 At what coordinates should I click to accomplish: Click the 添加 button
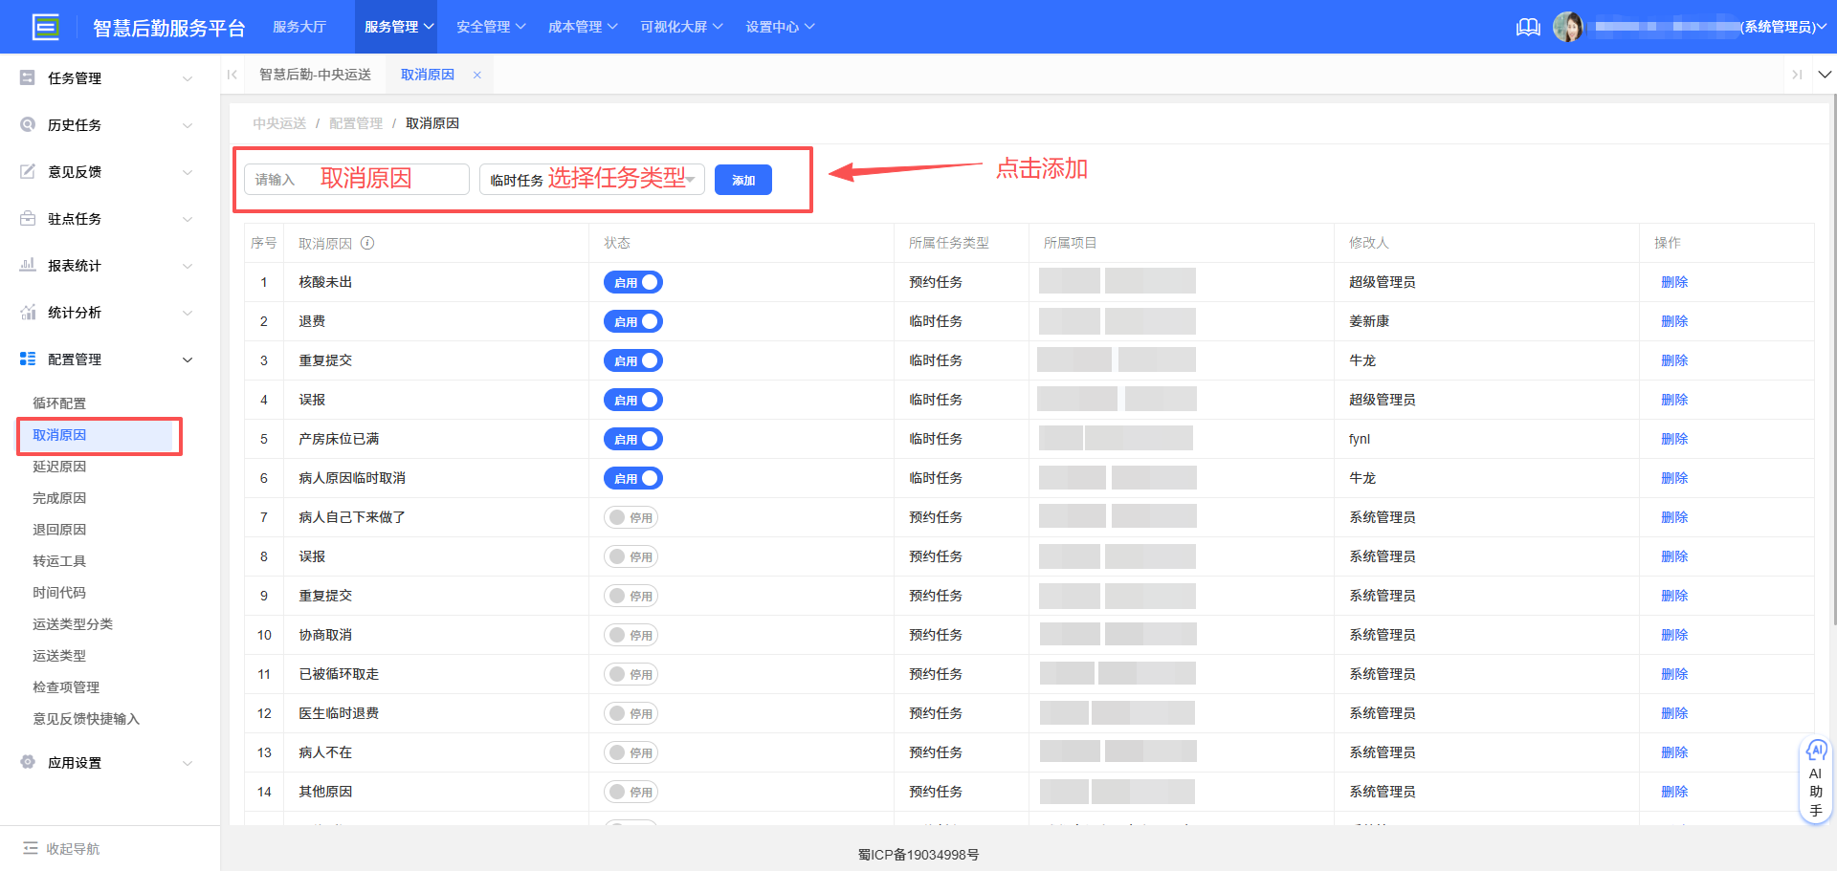742,179
